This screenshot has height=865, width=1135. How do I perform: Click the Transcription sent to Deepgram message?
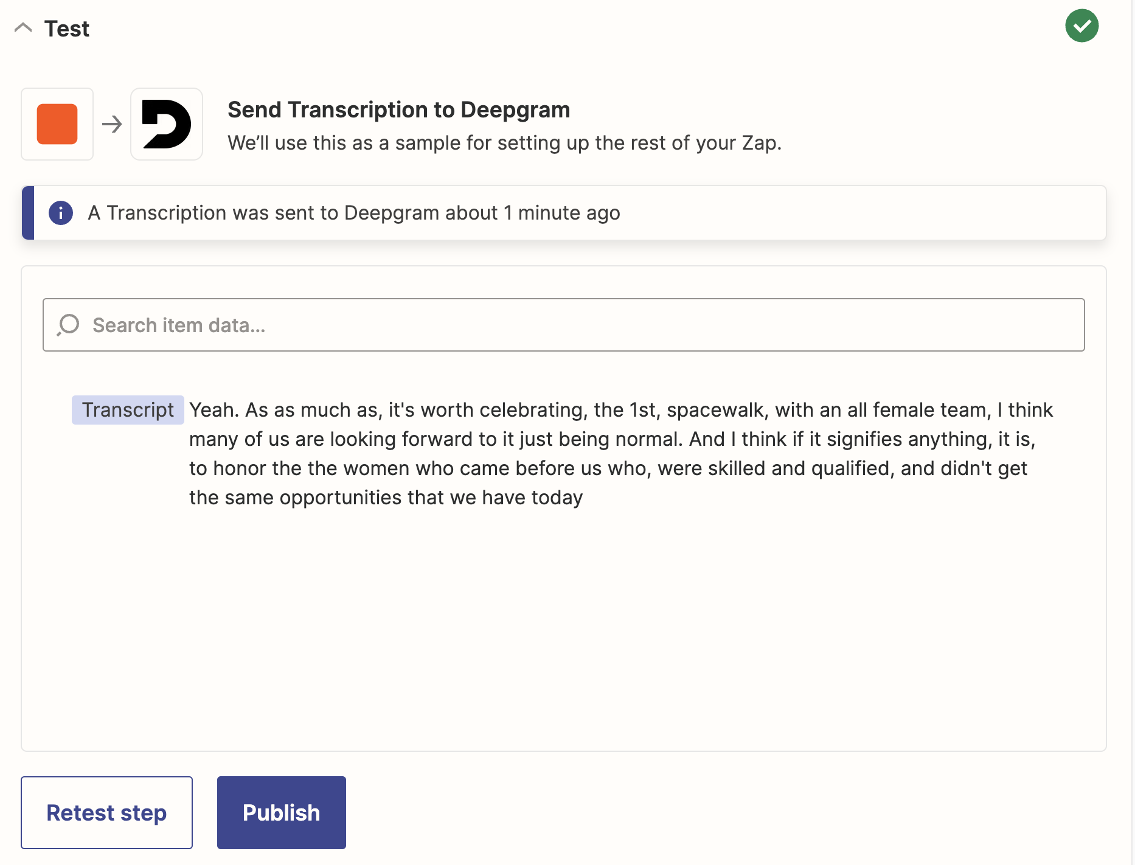coord(353,213)
